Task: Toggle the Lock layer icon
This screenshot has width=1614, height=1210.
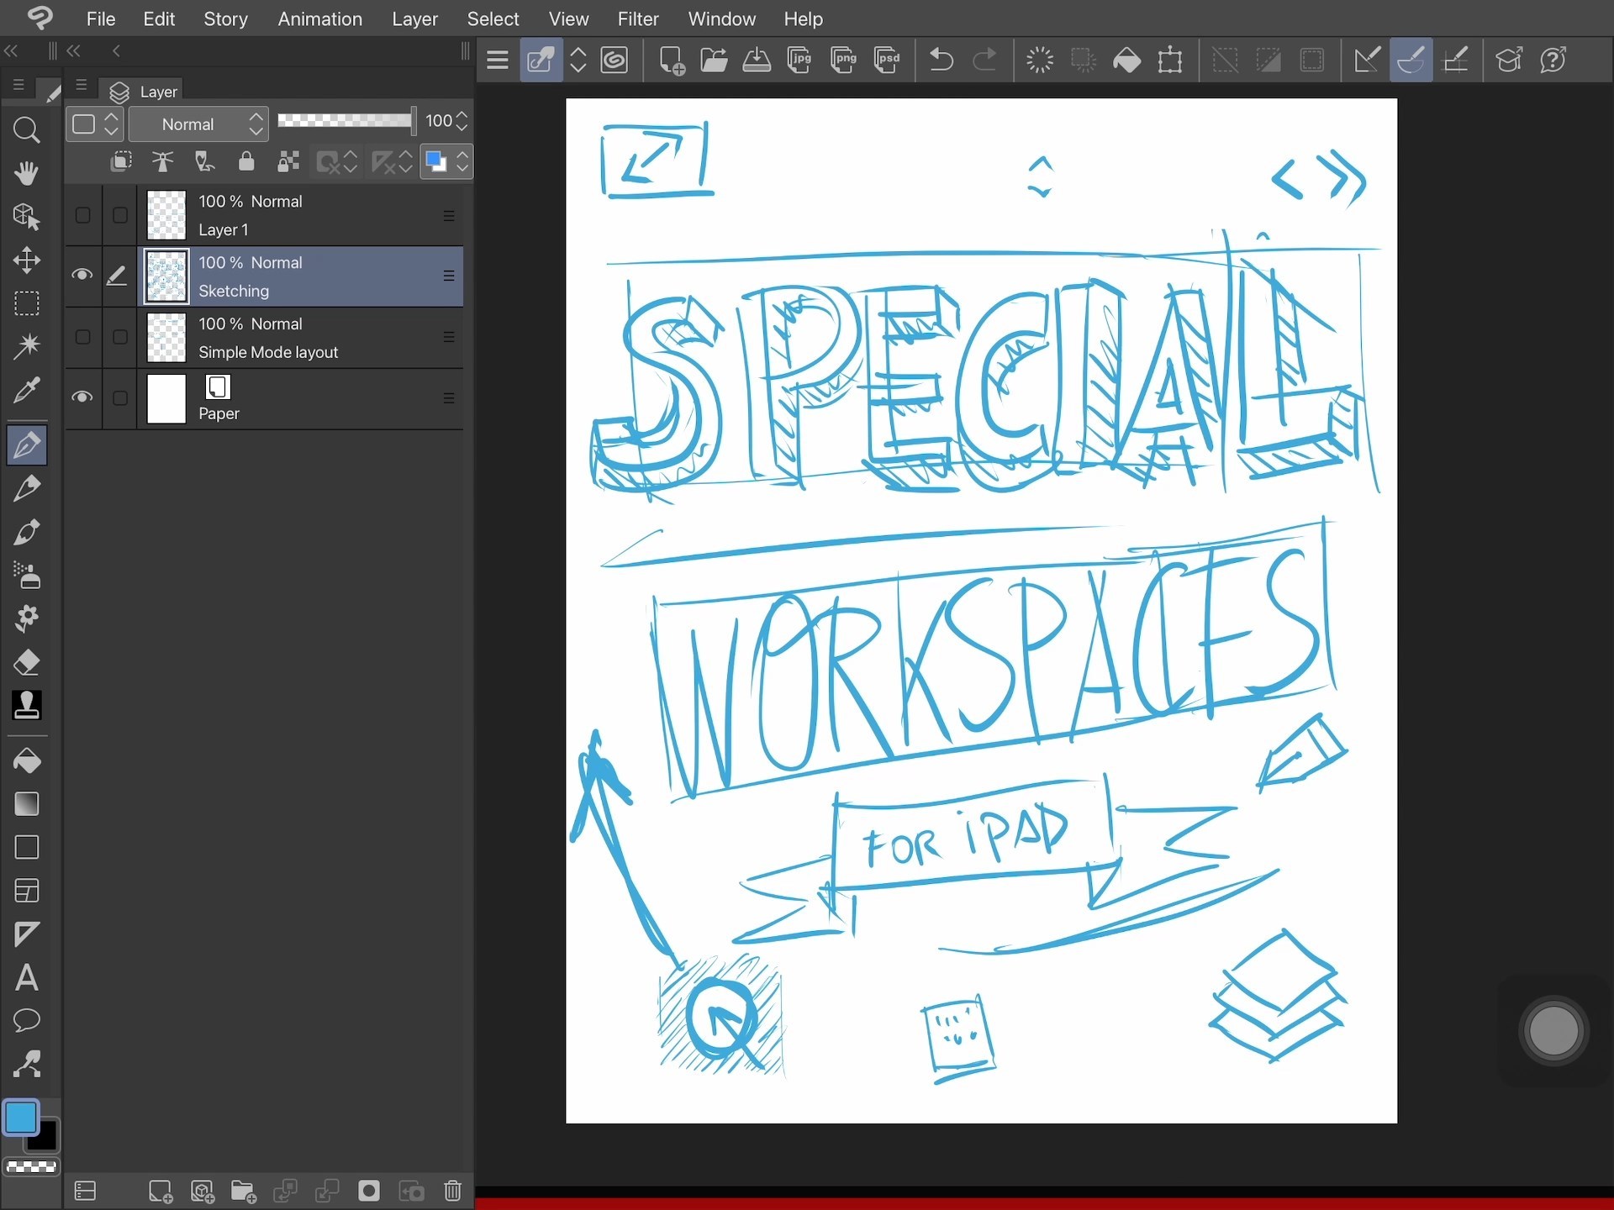Action: pos(246,161)
